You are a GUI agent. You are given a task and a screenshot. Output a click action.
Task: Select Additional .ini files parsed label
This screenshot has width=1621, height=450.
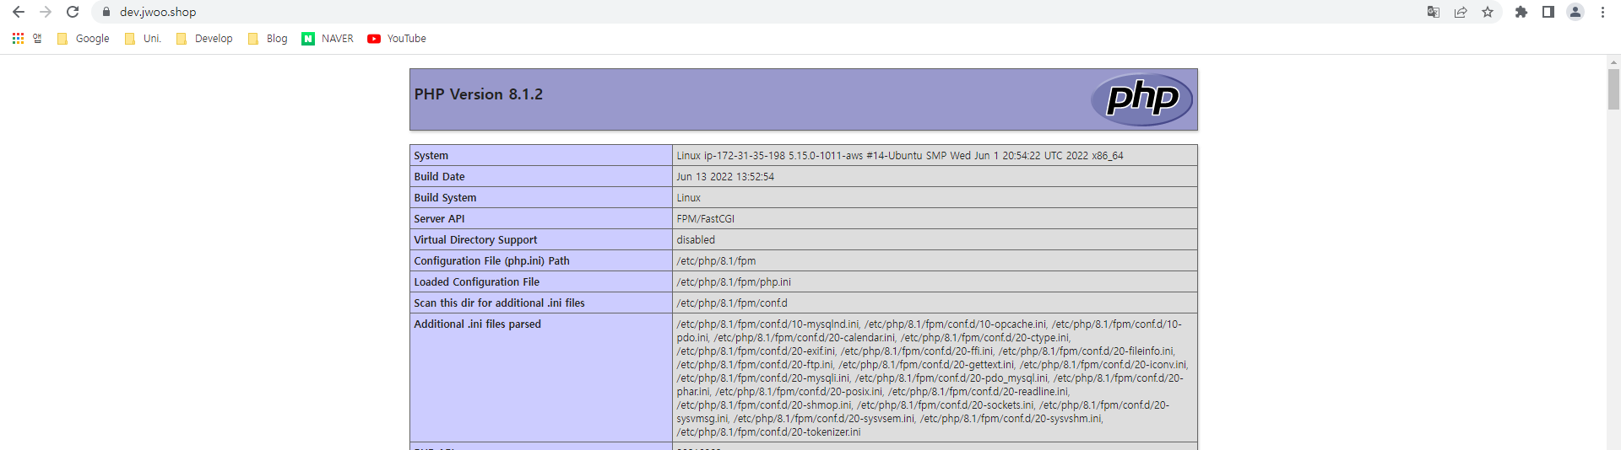(477, 324)
